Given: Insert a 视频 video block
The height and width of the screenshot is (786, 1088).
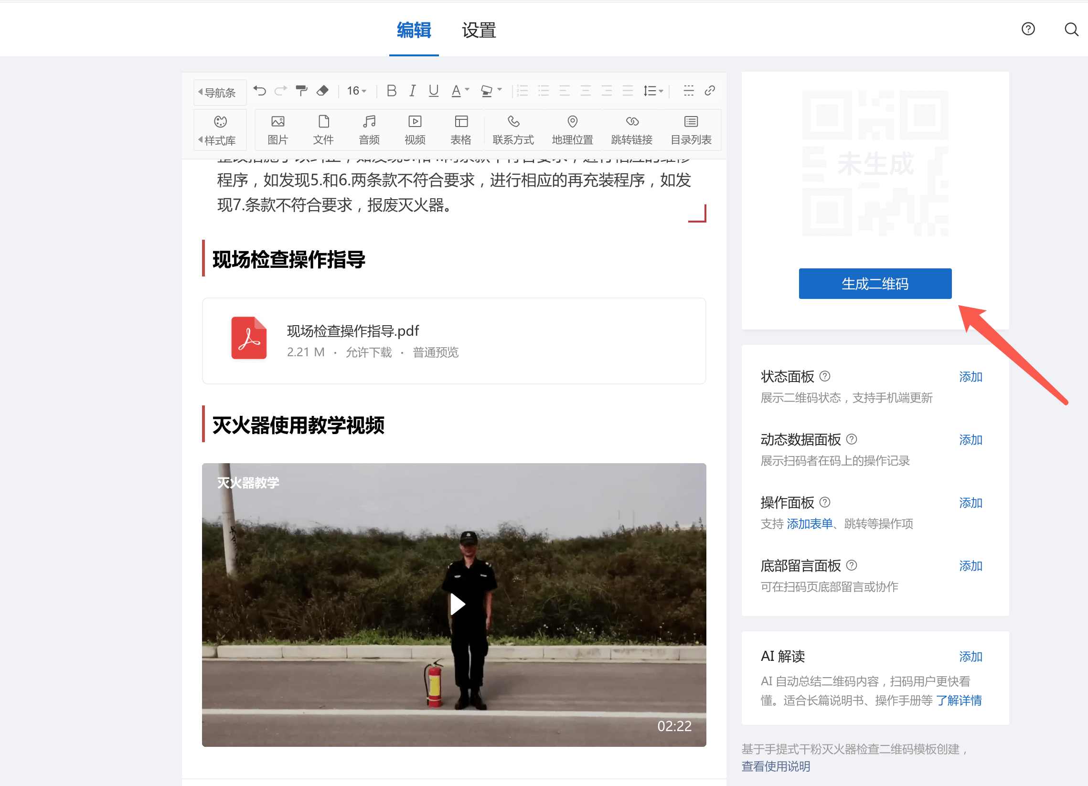Looking at the screenshot, I should (415, 130).
